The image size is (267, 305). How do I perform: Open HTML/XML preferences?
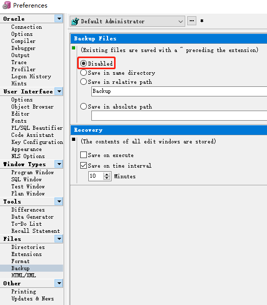coord(24,275)
